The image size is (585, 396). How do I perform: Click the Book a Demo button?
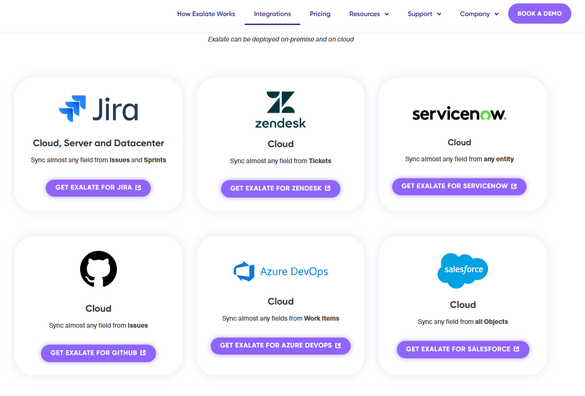point(539,13)
